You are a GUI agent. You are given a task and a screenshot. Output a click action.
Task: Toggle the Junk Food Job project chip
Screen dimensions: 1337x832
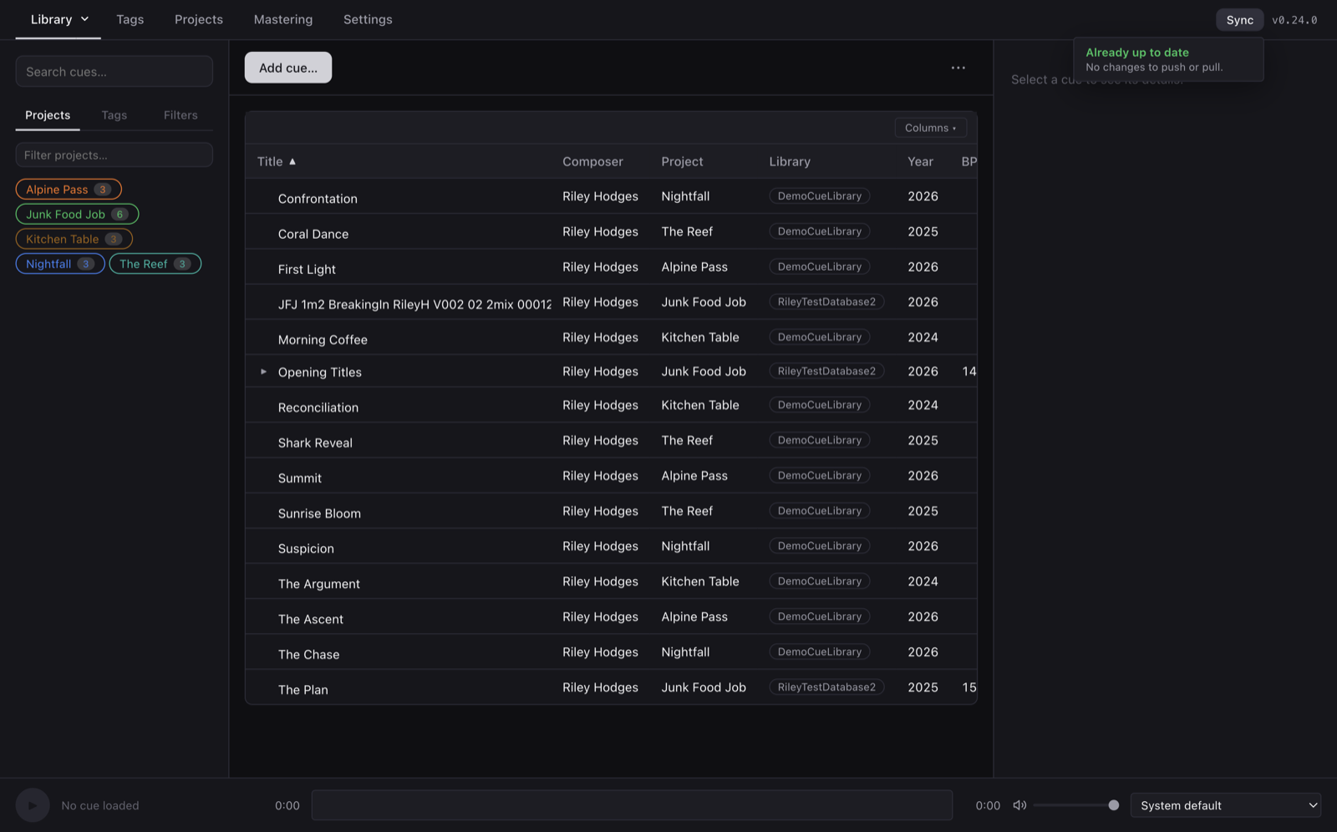coord(77,214)
